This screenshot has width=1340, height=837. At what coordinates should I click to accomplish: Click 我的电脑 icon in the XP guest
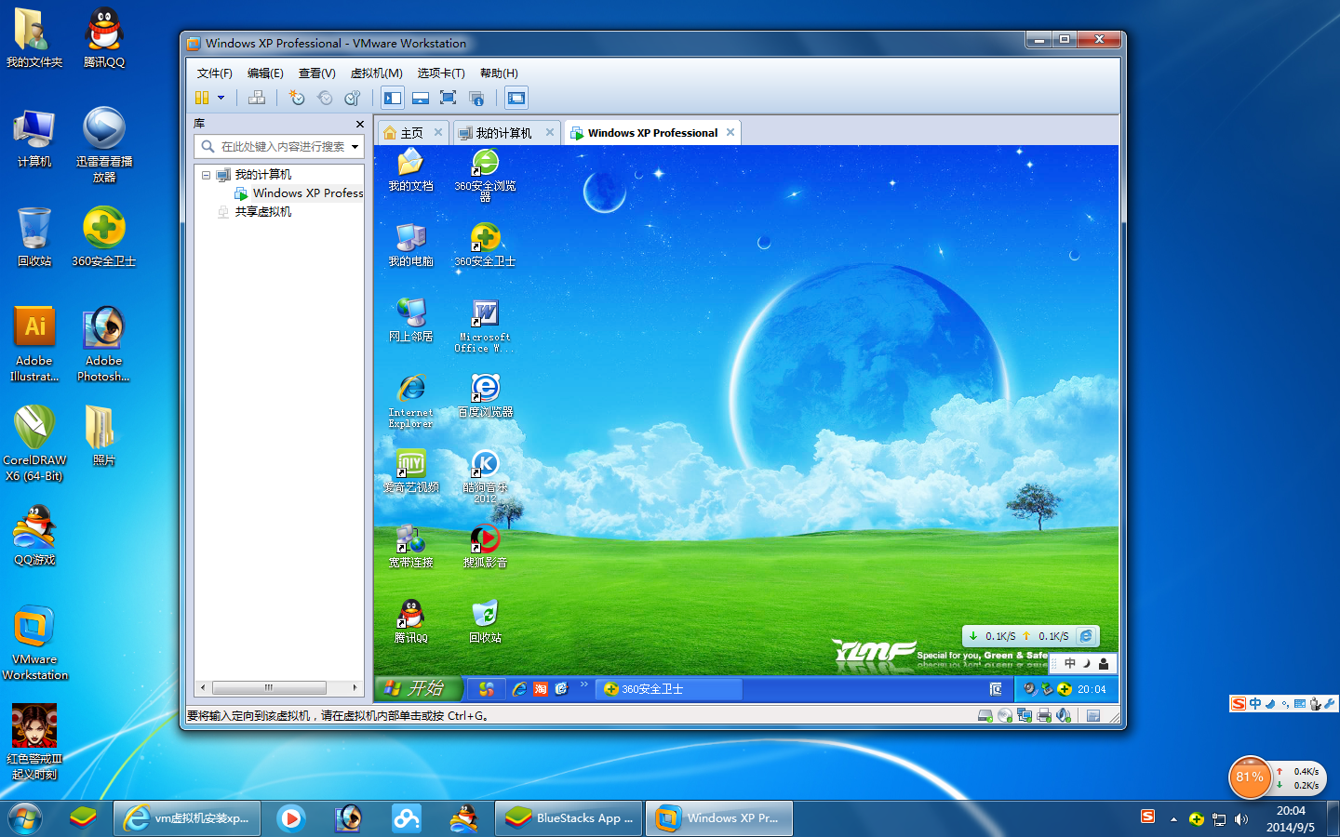click(x=410, y=246)
